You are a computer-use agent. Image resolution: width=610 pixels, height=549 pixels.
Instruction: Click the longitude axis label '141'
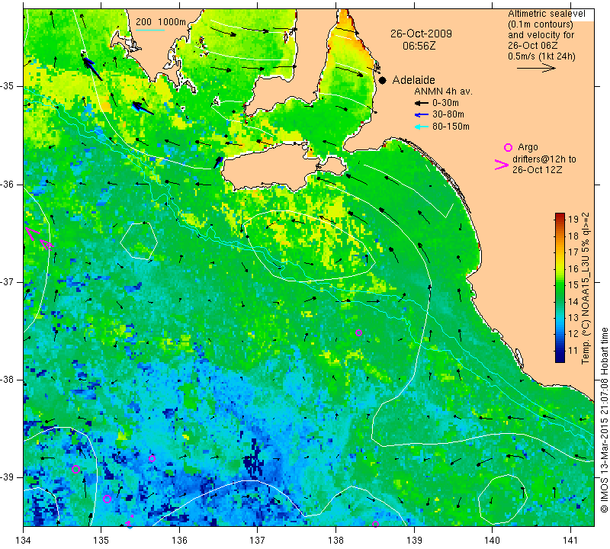point(570,540)
